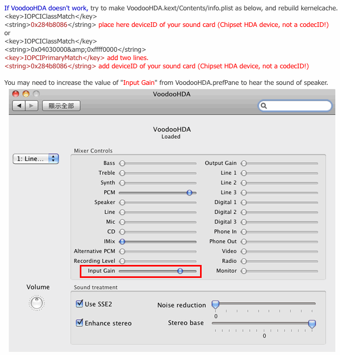The width and height of the screenshot is (340, 355).
Task: Click the Volume rotary knob
Action: pyautogui.click(x=37, y=303)
